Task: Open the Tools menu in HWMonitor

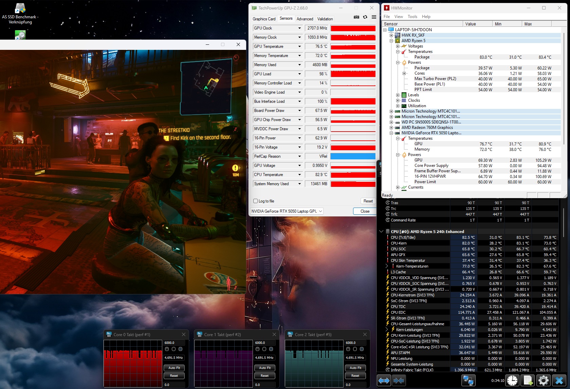Action: (x=412, y=17)
